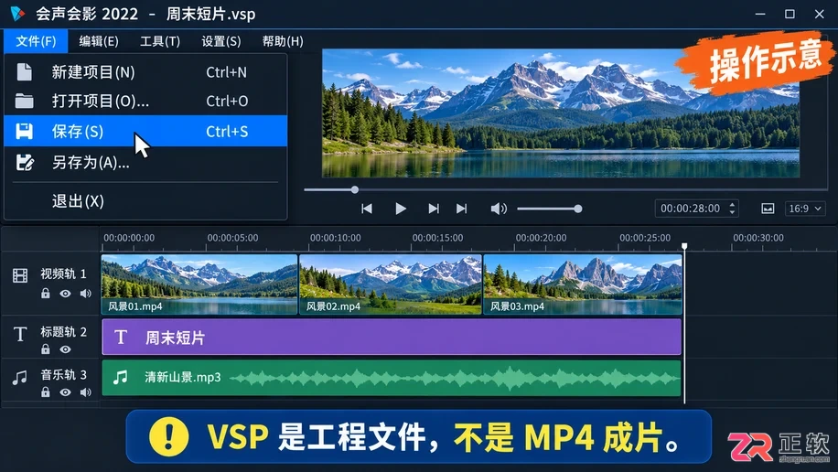Click the 标题轨 2 T icon
838x472 pixels.
coord(20,334)
